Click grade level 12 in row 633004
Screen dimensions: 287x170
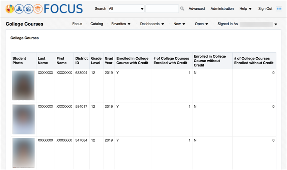93,73
